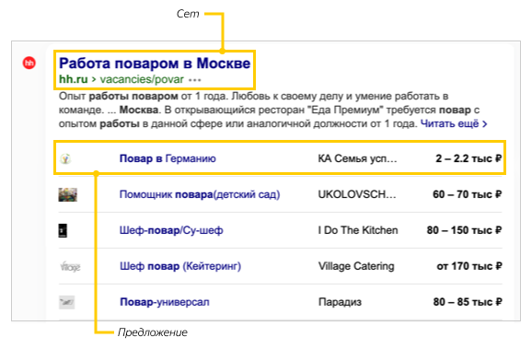Click the logo icon beside 'Повар в Германию'

pyautogui.click(x=65, y=158)
